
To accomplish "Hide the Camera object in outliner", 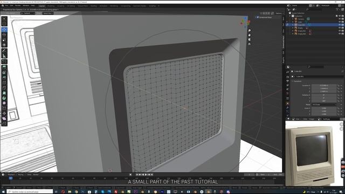I will coord(340,19).
